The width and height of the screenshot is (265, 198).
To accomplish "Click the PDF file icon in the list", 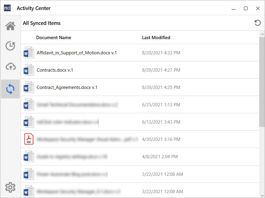I will [x=28, y=139].
